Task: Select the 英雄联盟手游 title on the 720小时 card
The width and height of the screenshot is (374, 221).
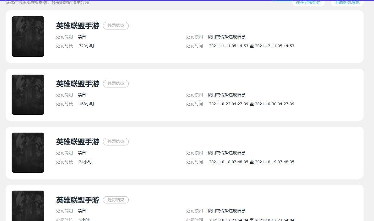Action: [x=78, y=26]
